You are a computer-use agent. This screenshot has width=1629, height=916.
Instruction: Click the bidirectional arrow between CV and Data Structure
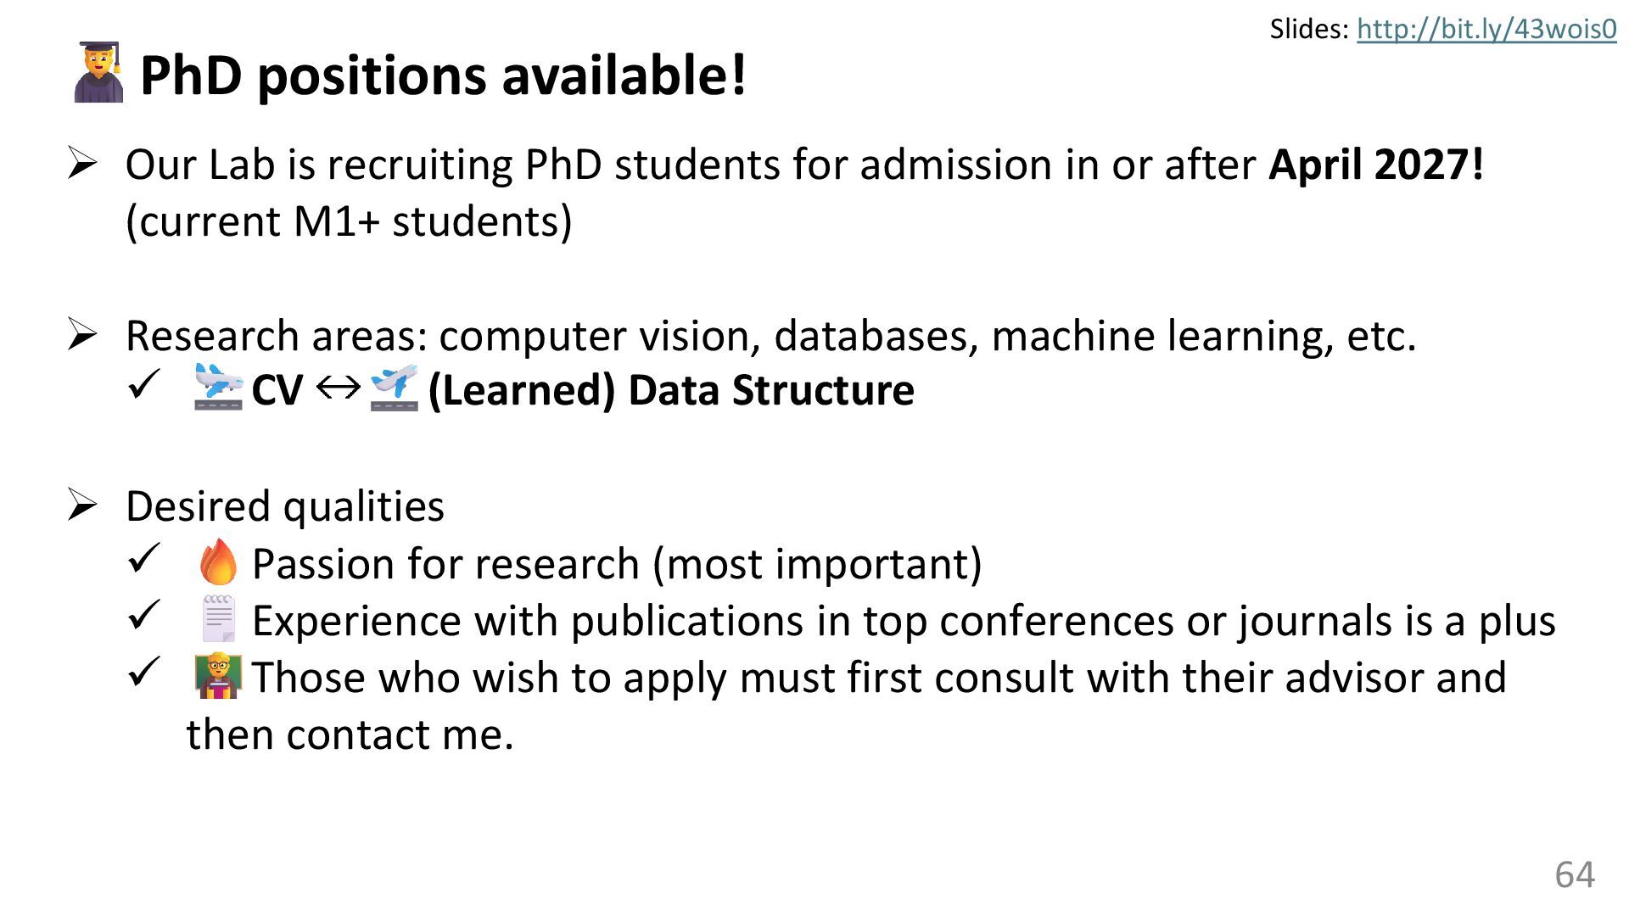tap(338, 388)
